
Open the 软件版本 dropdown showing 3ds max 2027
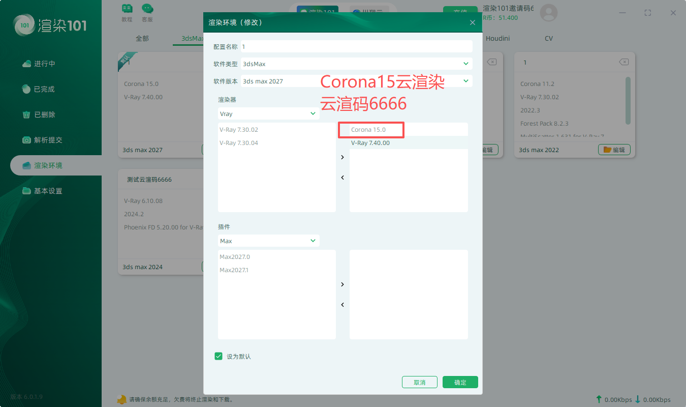pyautogui.click(x=357, y=81)
